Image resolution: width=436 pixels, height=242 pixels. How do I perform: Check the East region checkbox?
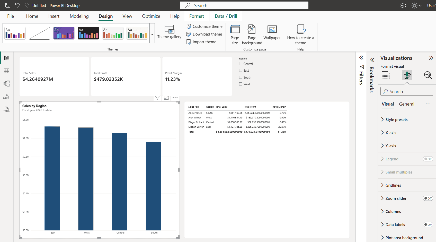click(x=241, y=70)
